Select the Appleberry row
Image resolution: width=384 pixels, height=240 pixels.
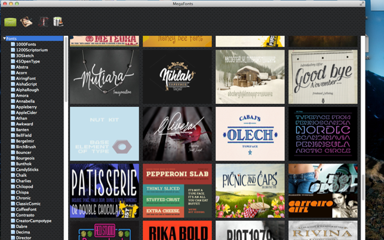point(26,107)
